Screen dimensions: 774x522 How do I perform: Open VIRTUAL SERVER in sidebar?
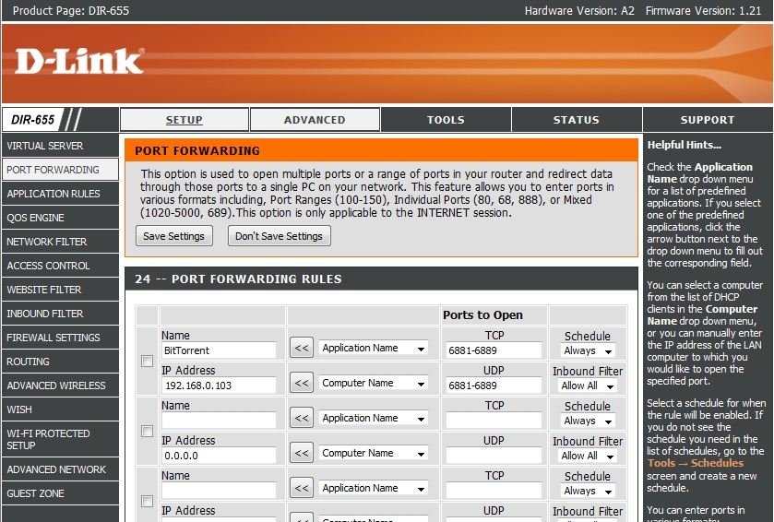click(60, 146)
